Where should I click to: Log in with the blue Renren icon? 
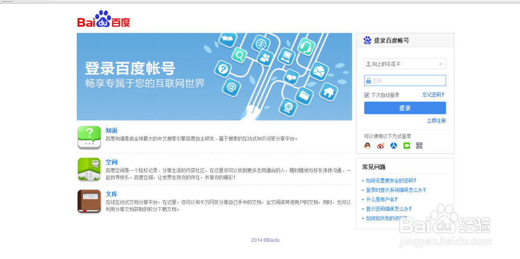point(393,146)
